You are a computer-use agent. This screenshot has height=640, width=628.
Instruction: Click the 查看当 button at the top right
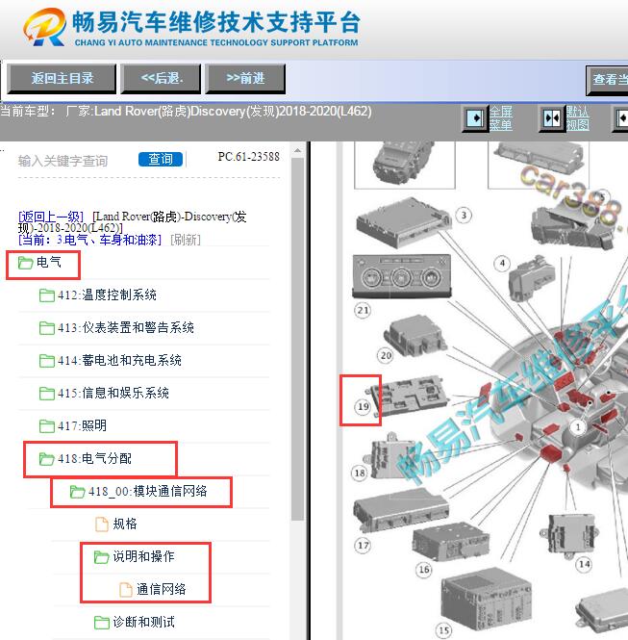point(608,80)
